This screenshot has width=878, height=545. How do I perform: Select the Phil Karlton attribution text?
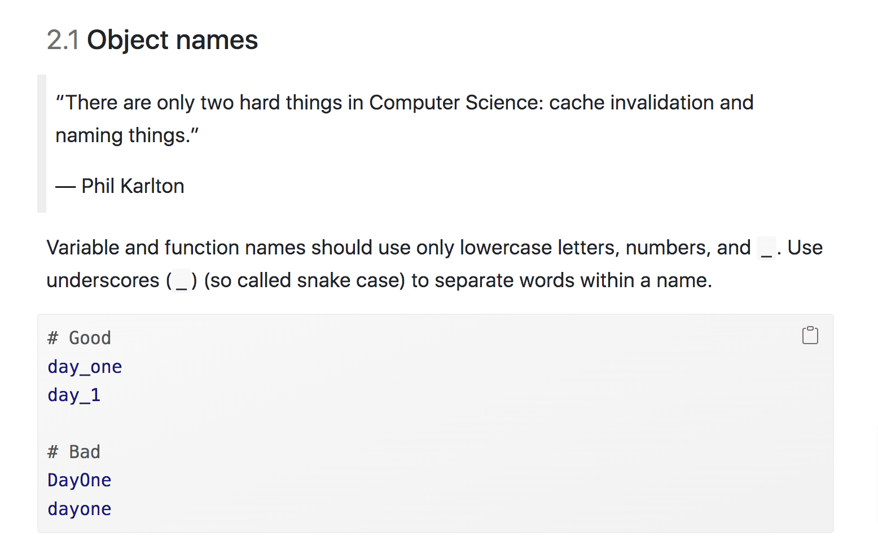pos(120,186)
